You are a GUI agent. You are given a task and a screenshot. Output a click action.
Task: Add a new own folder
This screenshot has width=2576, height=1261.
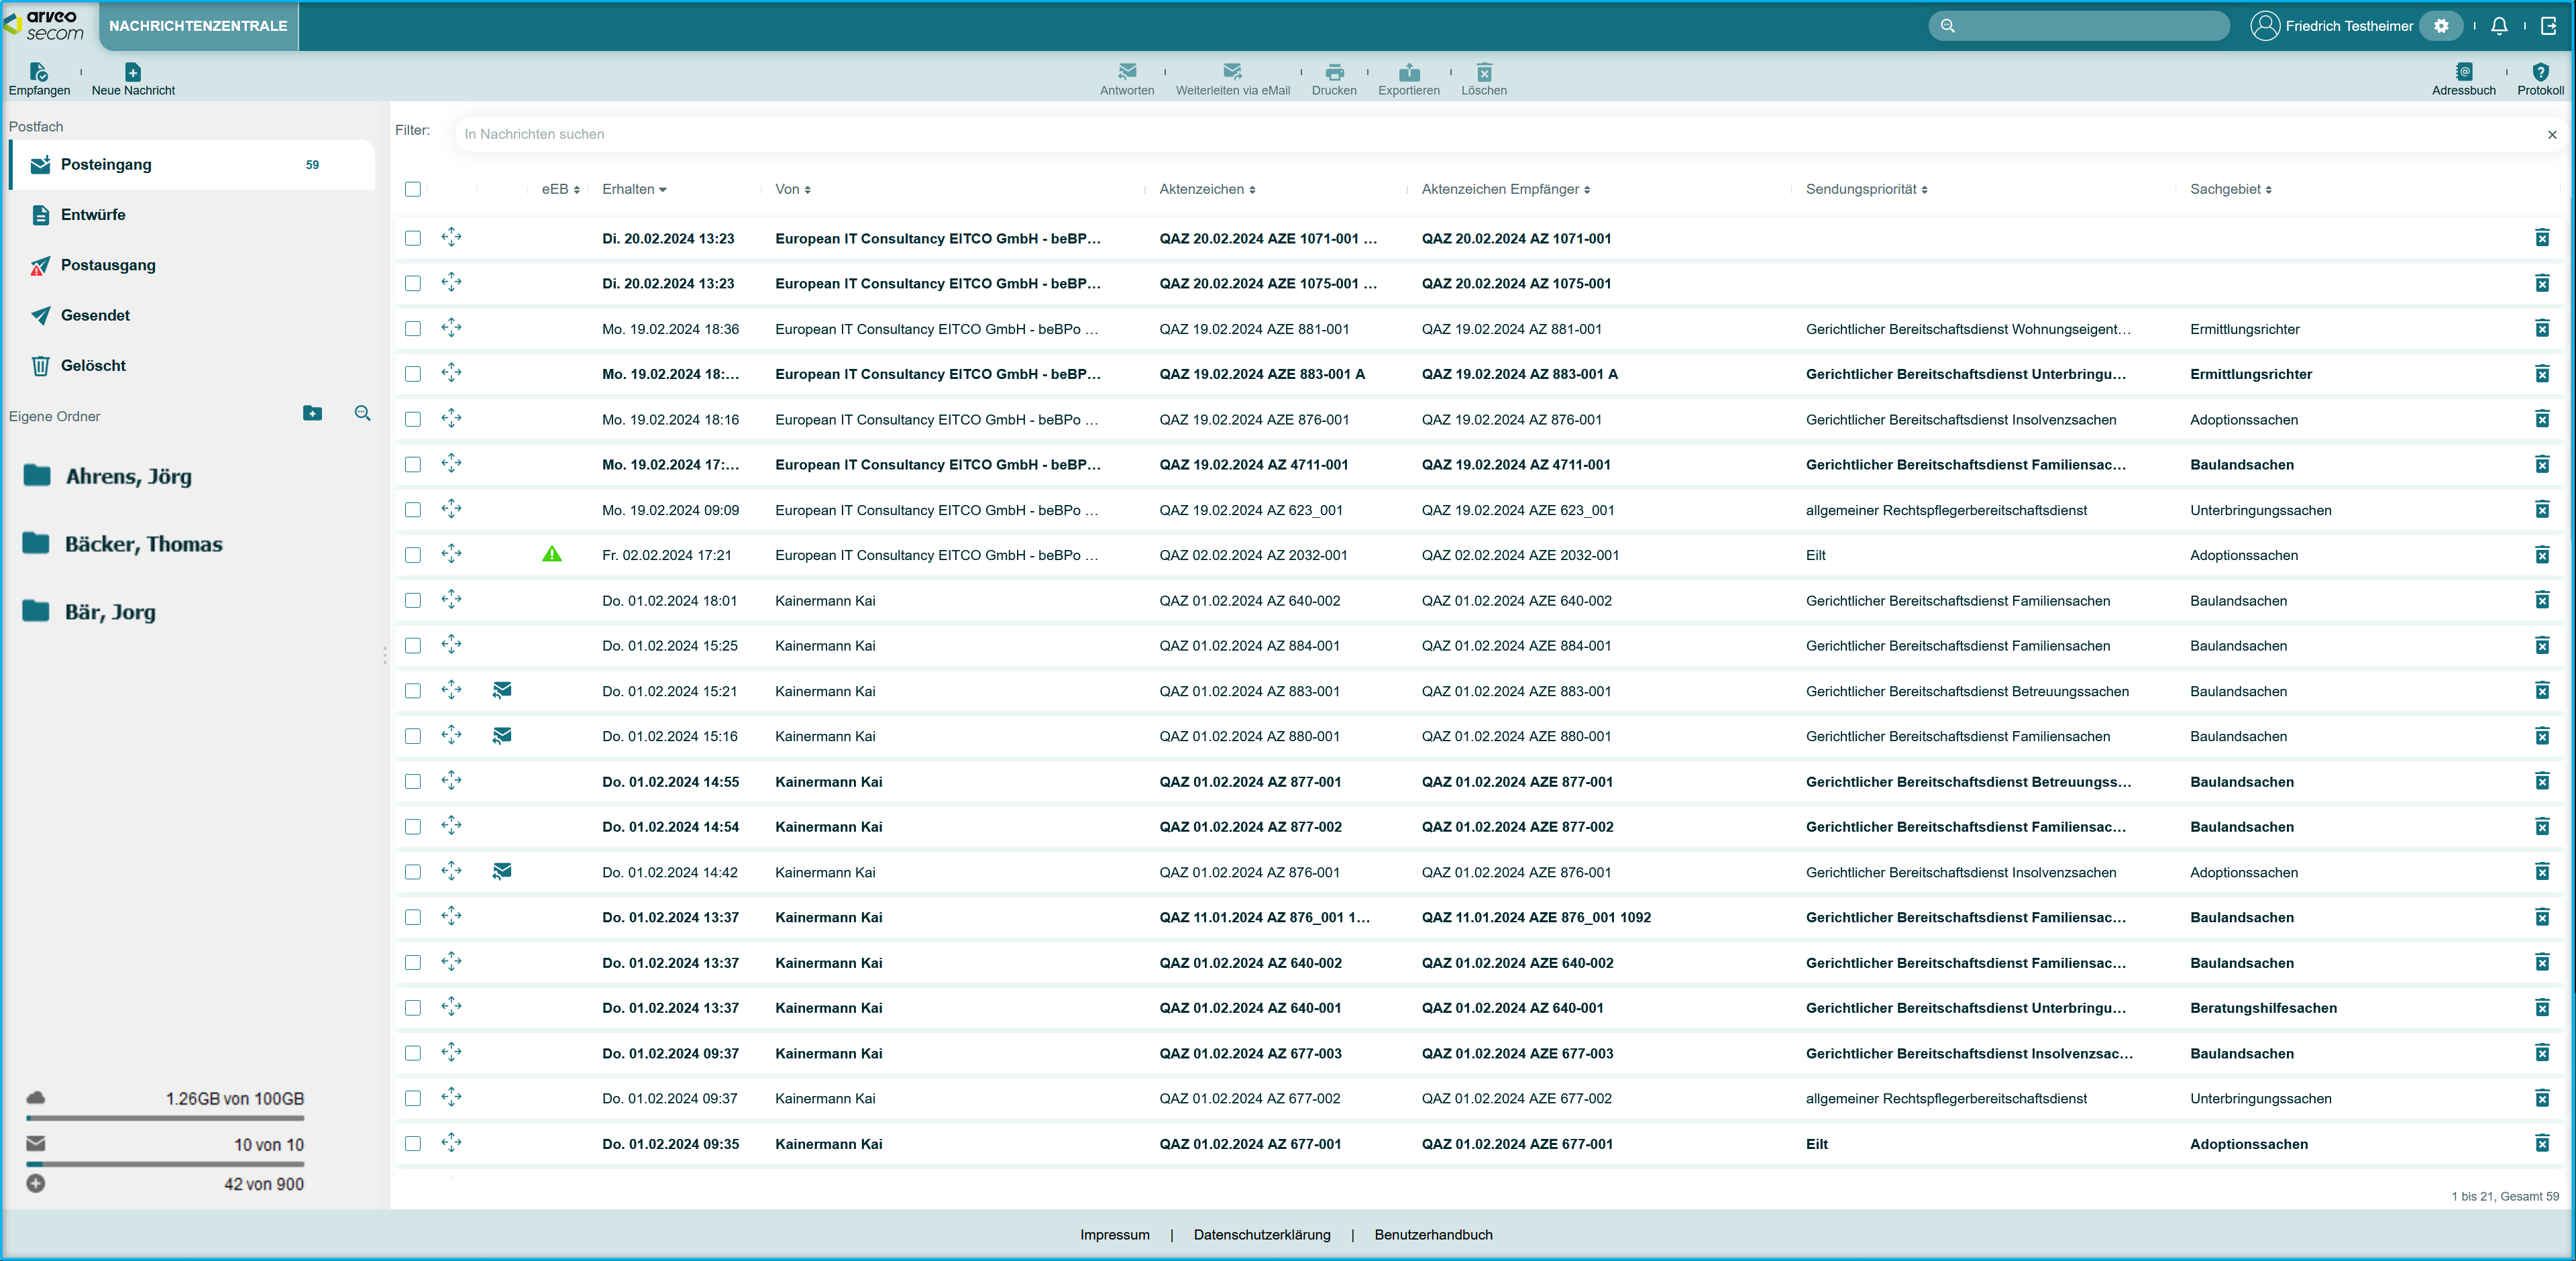point(312,413)
